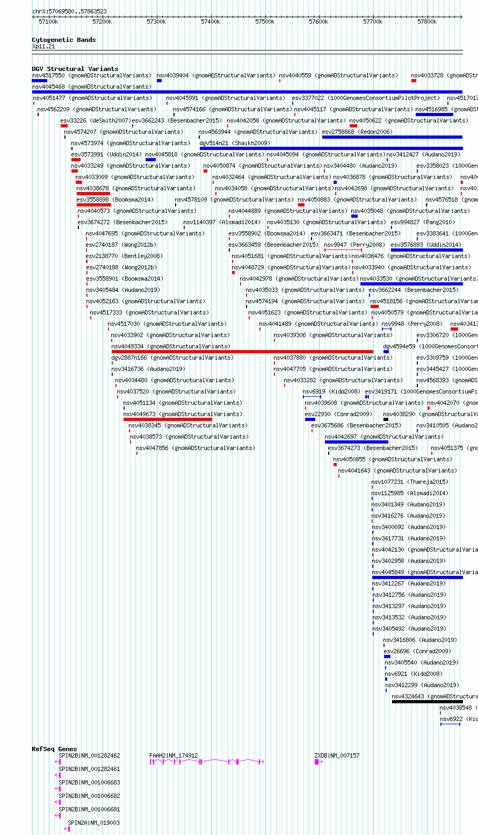Screen dimensions: 478x835
Task: Click the nsv1125985 (Alsmadi2014) label
Action: pyautogui.click(x=410, y=493)
